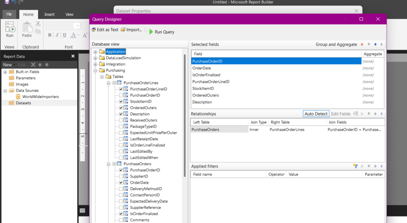Open the font name dropdown
Image resolution: width=407 pixels, height=223 pixels.
pyautogui.click(x=77, y=26)
